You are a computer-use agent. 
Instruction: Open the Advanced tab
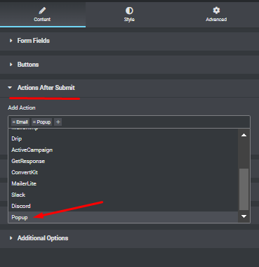coord(216,15)
